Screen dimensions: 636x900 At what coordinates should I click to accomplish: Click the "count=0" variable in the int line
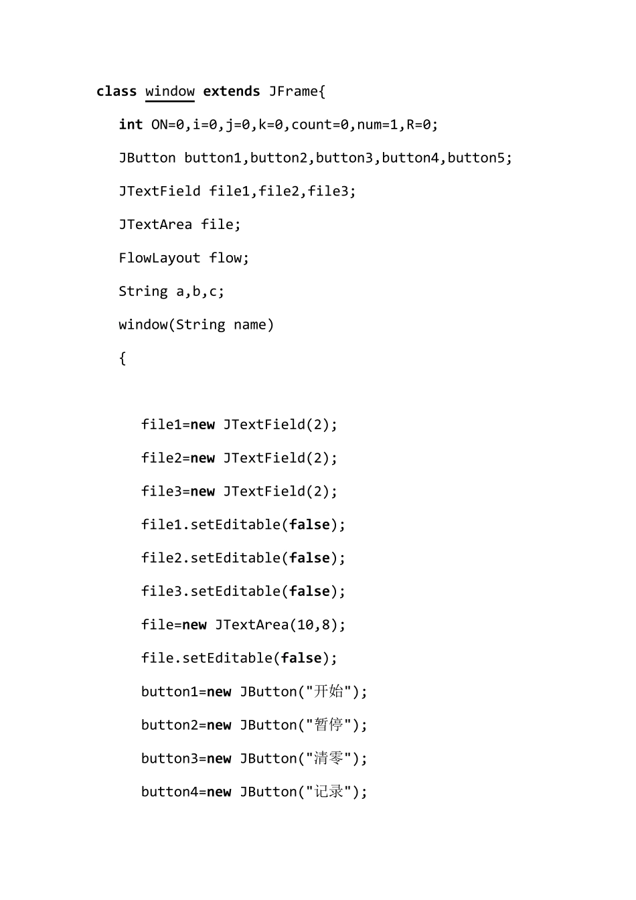[320, 125]
